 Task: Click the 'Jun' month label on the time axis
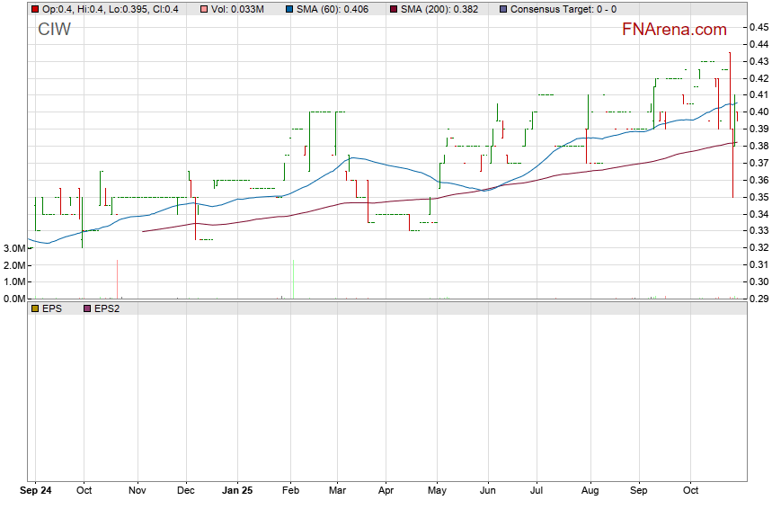[x=488, y=492]
